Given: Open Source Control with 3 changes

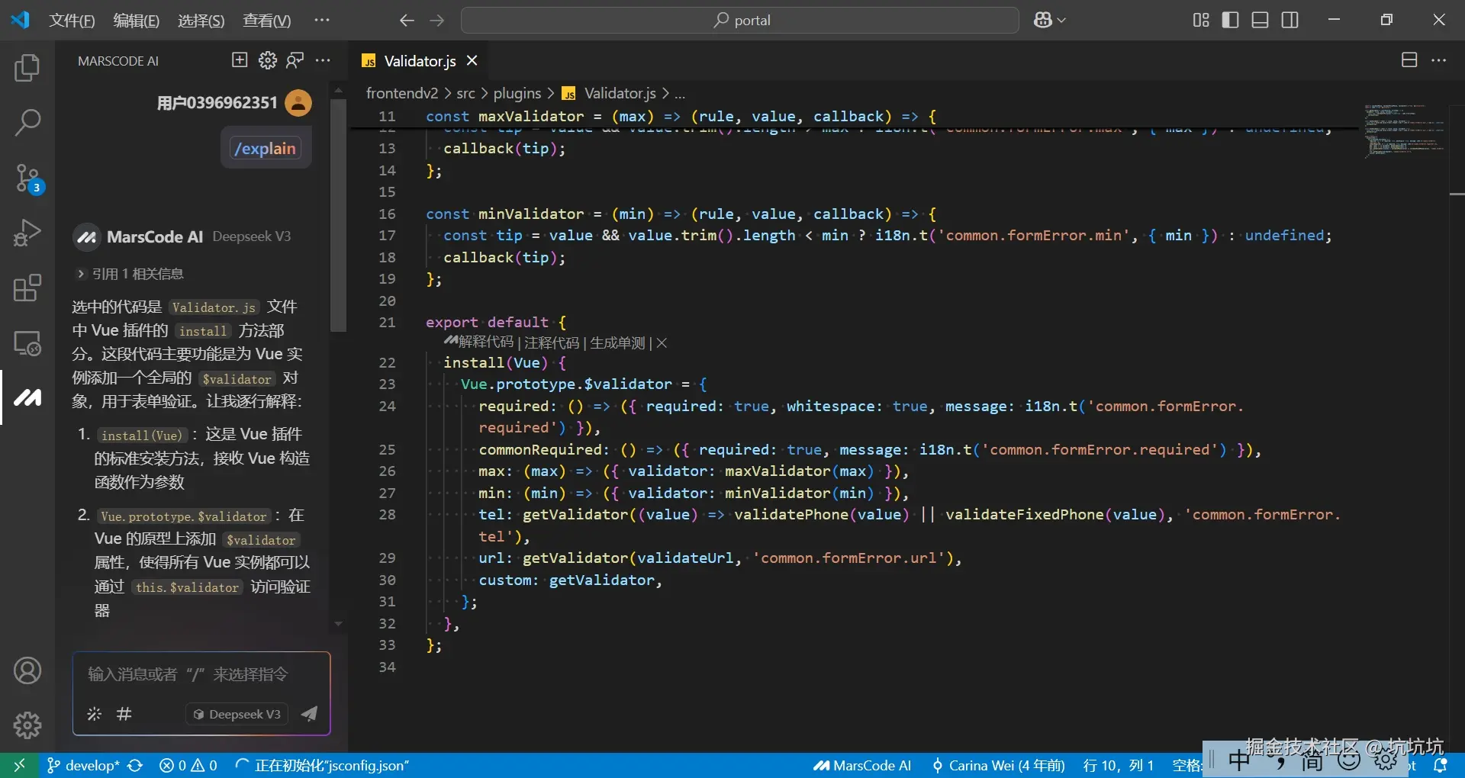Looking at the screenshot, I should 27,178.
